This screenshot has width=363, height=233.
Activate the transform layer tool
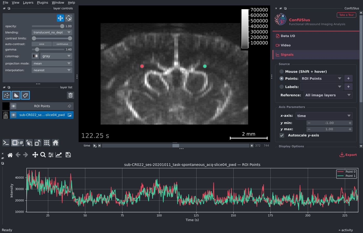click(x=69, y=18)
